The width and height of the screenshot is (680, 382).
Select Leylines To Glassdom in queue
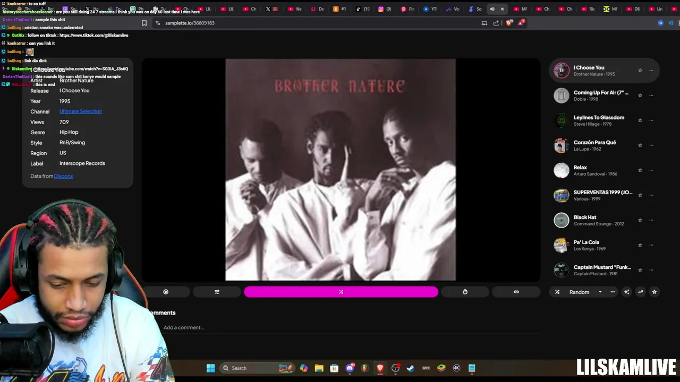coord(599,120)
